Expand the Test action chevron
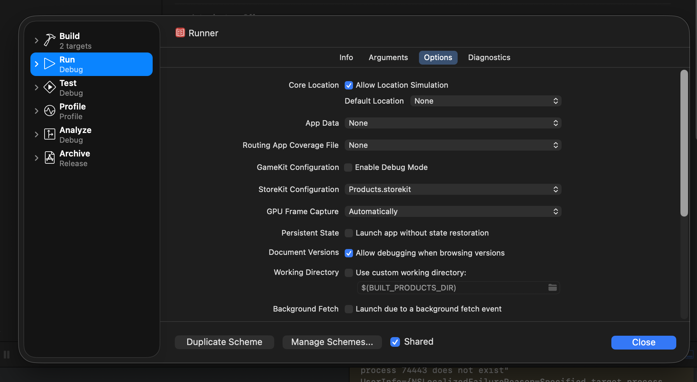The width and height of the screenshot is (697, 382). coord(36,87)
